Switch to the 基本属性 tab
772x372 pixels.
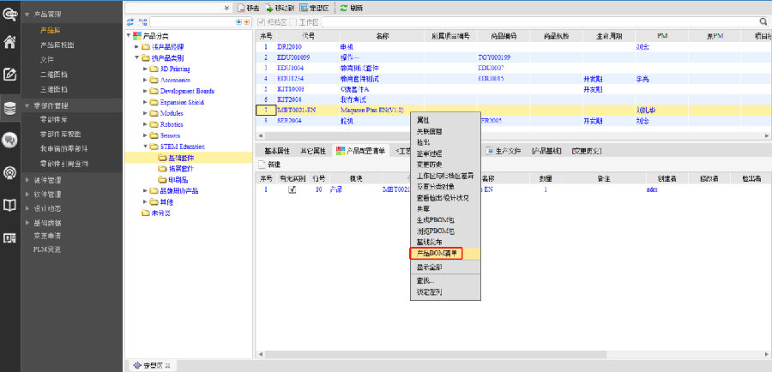[278, 150]
